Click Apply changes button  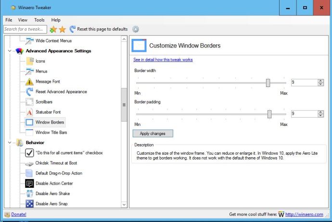pyautogui.click(x=153, y=134)
